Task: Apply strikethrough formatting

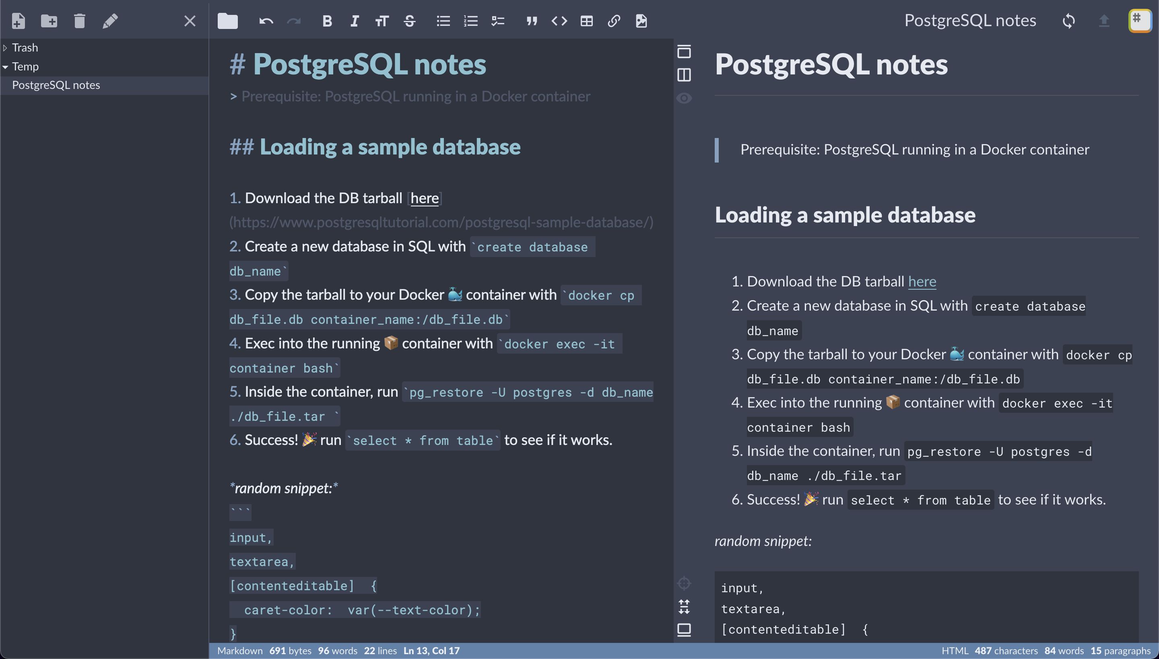Action: point(410,21)
